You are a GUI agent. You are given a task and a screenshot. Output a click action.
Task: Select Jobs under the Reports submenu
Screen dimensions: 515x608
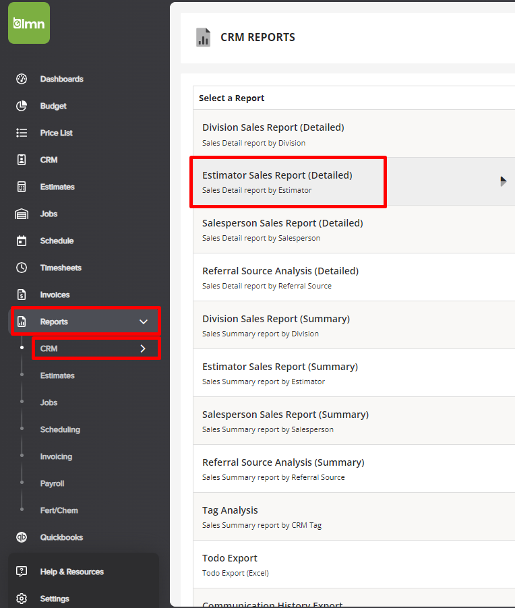tap(49, 402)
